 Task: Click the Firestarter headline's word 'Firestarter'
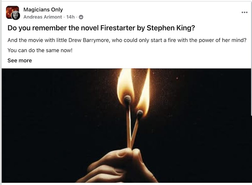point(117,28)
